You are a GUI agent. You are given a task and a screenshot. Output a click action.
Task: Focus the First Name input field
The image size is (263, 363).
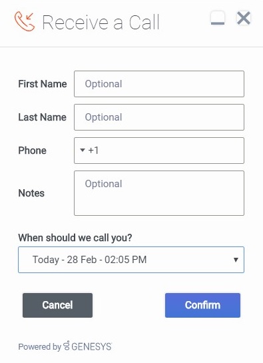click(159, 84)
